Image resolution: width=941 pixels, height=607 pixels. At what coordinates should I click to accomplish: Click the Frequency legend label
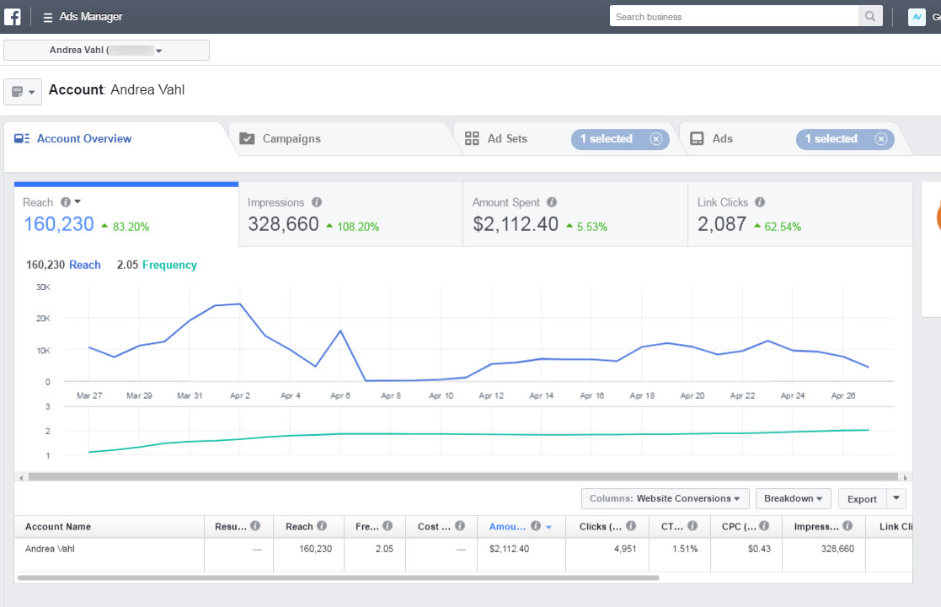point(169,265)
